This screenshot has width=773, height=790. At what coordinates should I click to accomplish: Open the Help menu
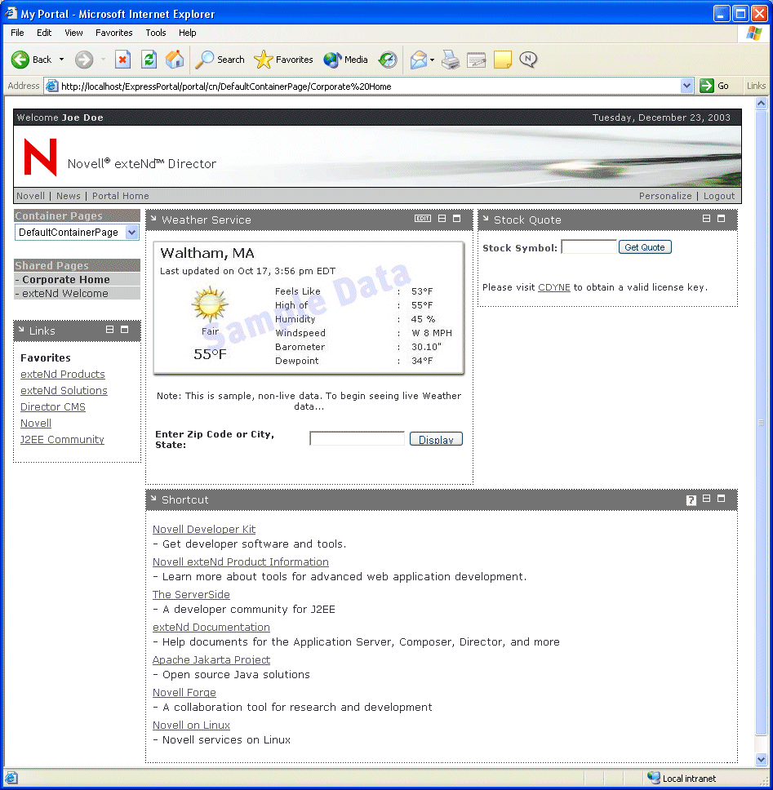point(188,33)
